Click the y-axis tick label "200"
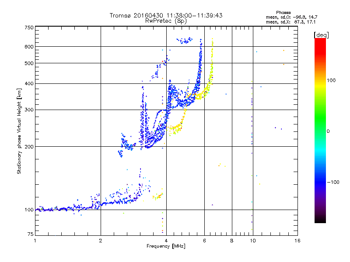 (x=29, y=147)
